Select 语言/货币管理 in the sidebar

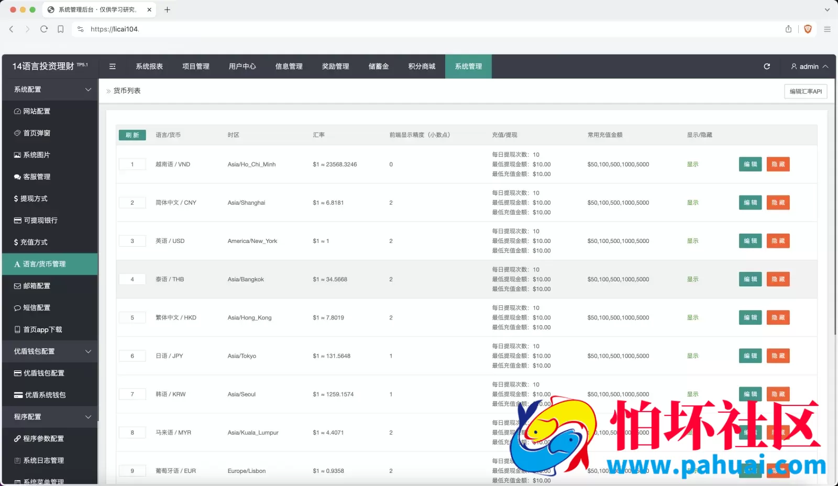pos(50,264)
